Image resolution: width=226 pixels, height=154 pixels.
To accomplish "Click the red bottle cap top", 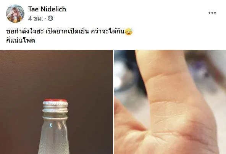I will pyautogui.click(x=55, y=100).
